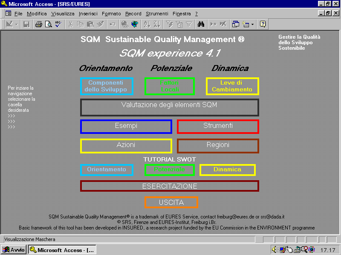Click the New Record icon
Viewport: 341px width, 255px height.
coord(214,24)
